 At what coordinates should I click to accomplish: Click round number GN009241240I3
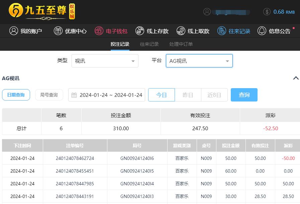tap(137, 196)
